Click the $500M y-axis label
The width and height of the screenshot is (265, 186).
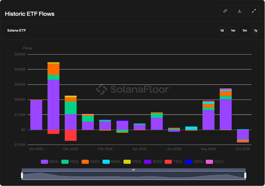[20, 54]
